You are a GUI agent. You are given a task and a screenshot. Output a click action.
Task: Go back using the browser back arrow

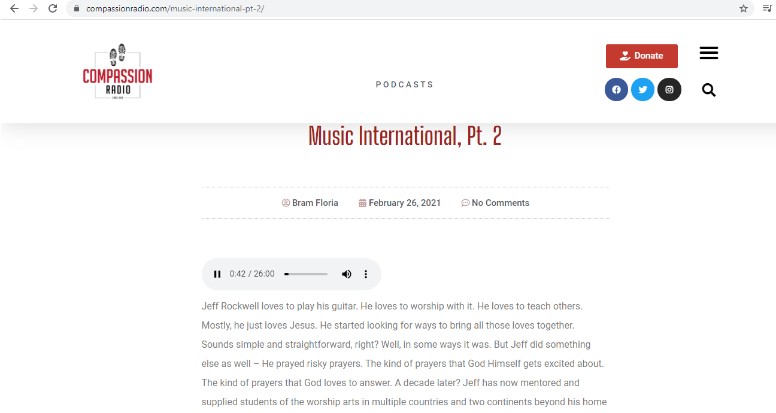(x=14, y=8)
